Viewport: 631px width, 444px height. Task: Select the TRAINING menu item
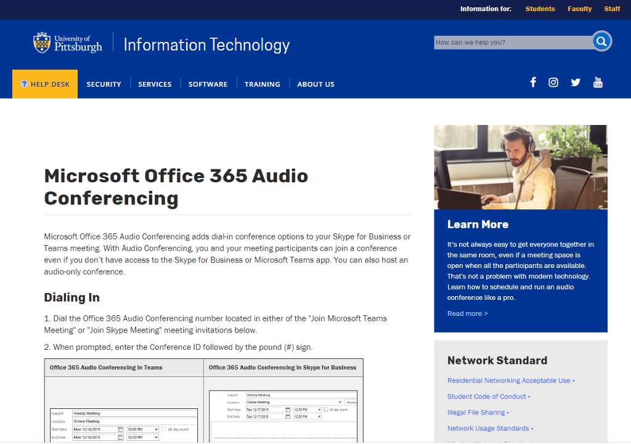pyautogui.click(x=262, y=84)
